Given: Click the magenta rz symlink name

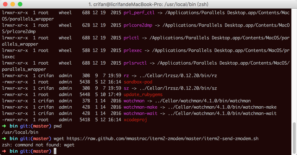Looking at the screenshot, I should pos(127,75).
